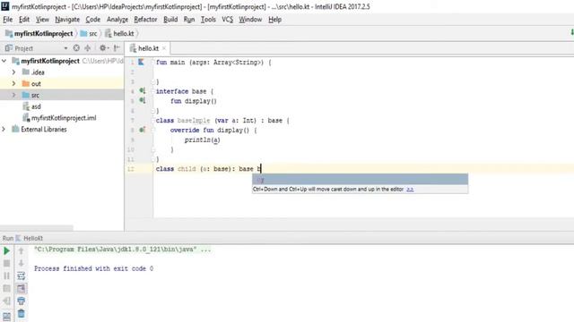Click the horizontal scrollbar under project tree
Viewport: 574px width, 322px height.
coord(37,228)
